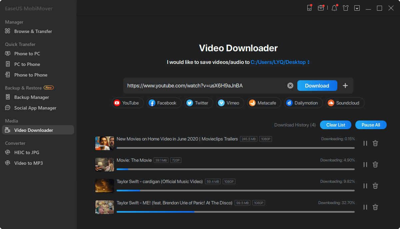Click the 720P quality tag
This screenshot has height=229, width=400.
[x=176, y=160]
